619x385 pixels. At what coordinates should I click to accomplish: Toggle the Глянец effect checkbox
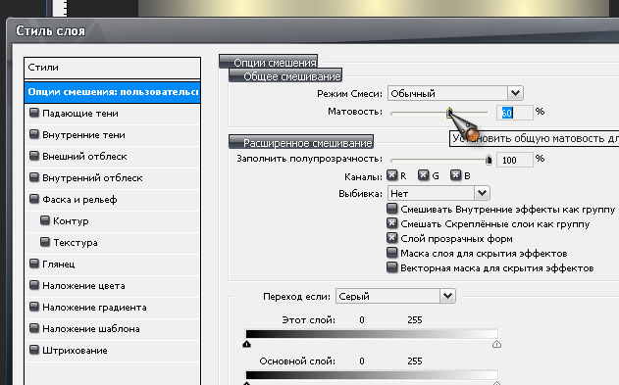point(34,265)
